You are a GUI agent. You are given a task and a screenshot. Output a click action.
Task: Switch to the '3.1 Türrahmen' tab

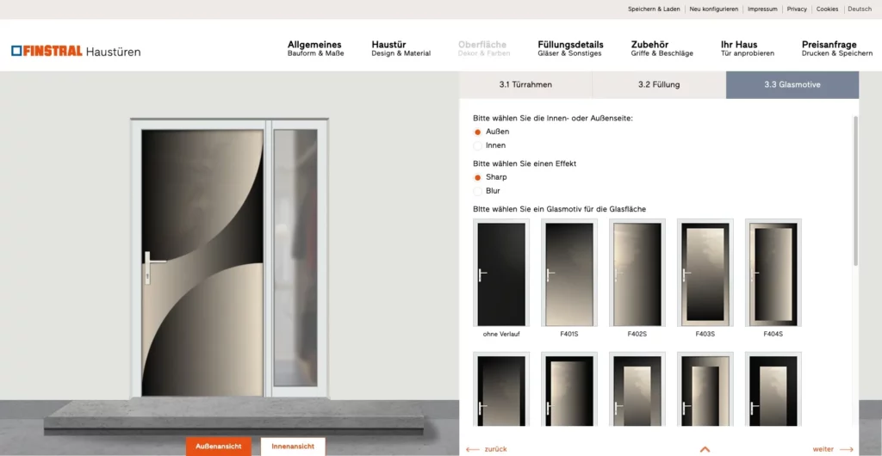(525, 85)
